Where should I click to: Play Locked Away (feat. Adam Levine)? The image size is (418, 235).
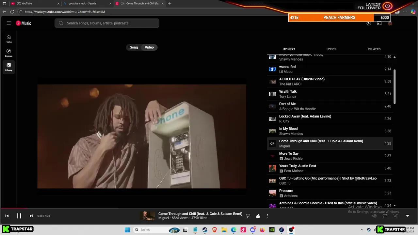(330, 119)
